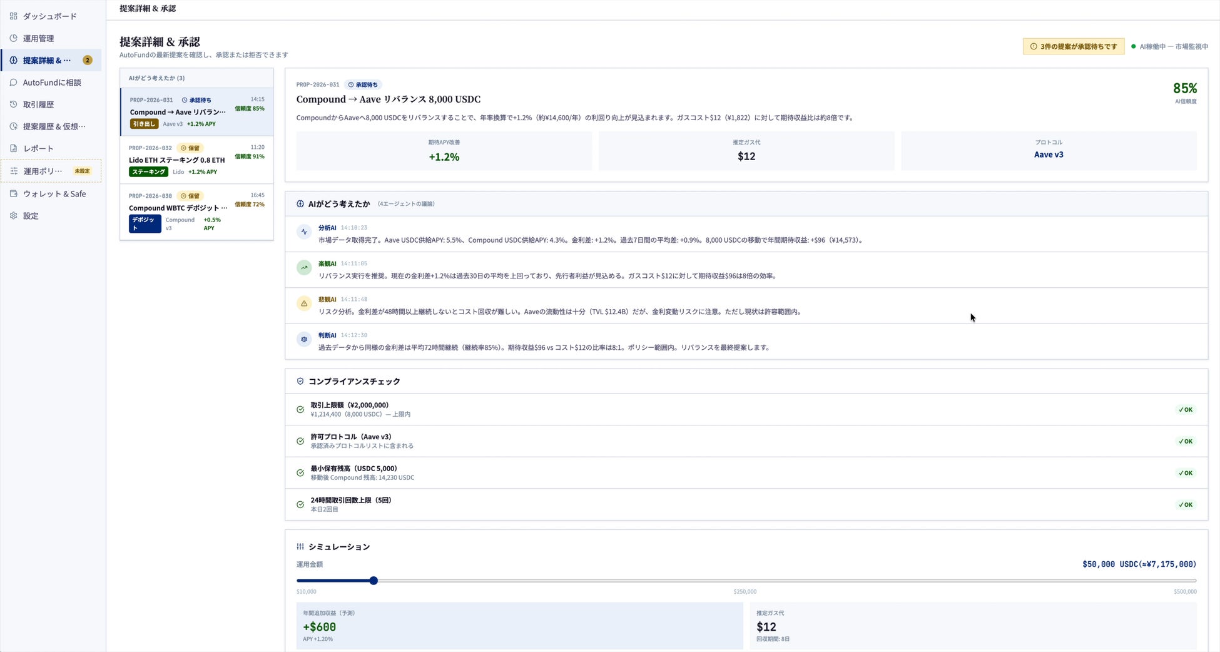Screen dimensions: 1220x652
Task: Click the 承認待ち status badge in detail header
Action: click(x=363, y=84)
